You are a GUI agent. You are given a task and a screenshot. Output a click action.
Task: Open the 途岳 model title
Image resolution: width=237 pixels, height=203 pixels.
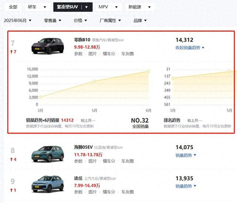click(78, 178)
